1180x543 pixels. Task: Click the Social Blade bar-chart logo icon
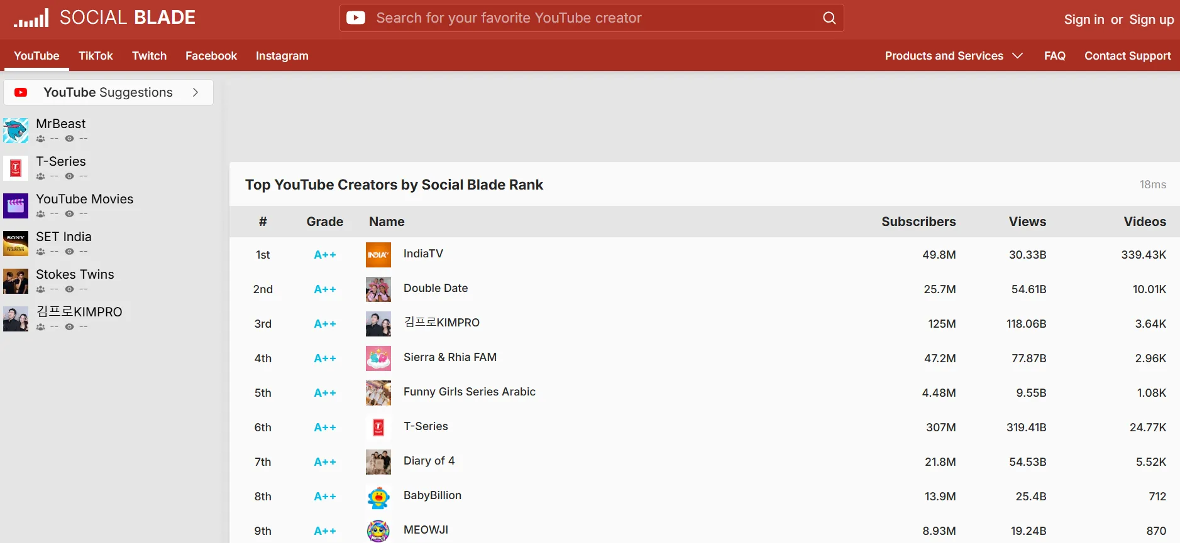pyautogui.click(x=31, y=18)
